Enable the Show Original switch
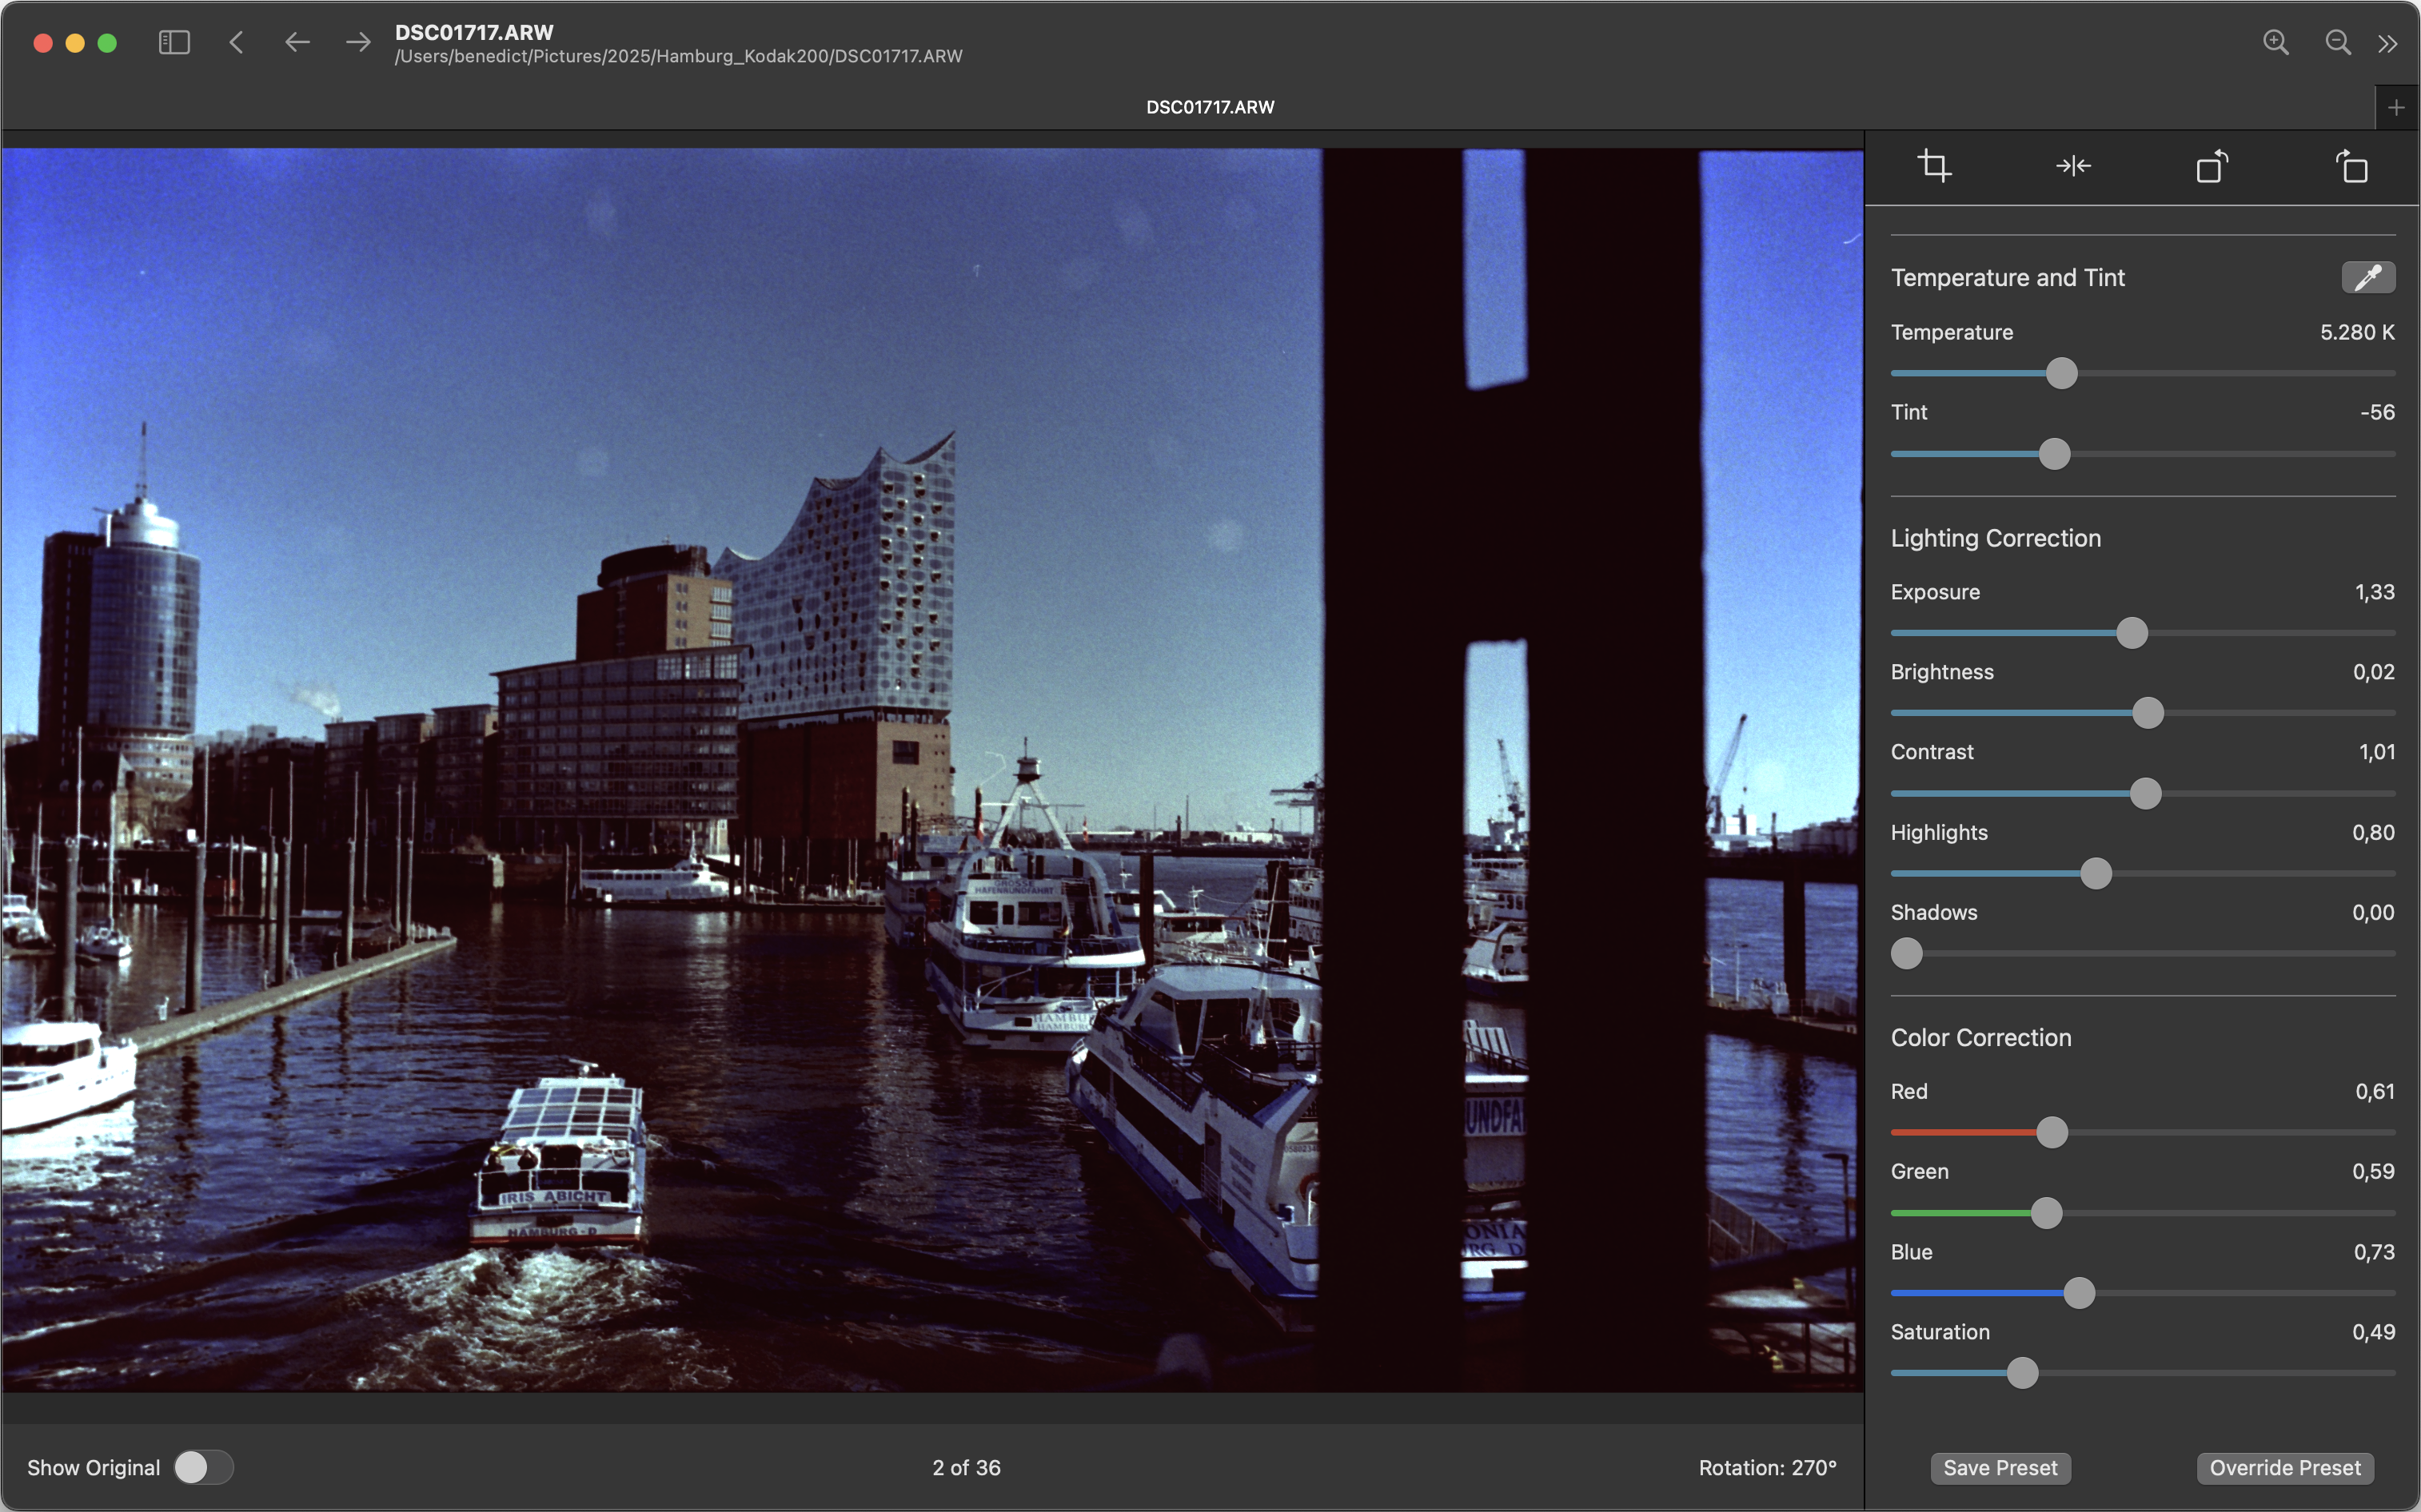The height and width of the screenshot is (1512, 2421). pyautogui.click(x=203, y=1467)
